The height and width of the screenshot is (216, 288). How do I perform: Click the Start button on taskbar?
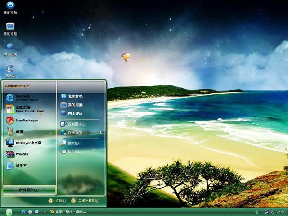9,212
